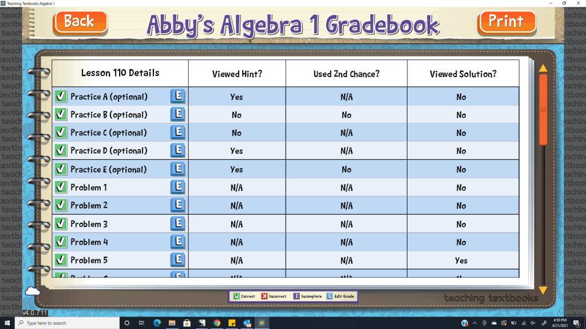This screenshot has height=329, width=586.
Task: Click Problem 3 Viewed Solution value No
Action: (x=461, y=224)
